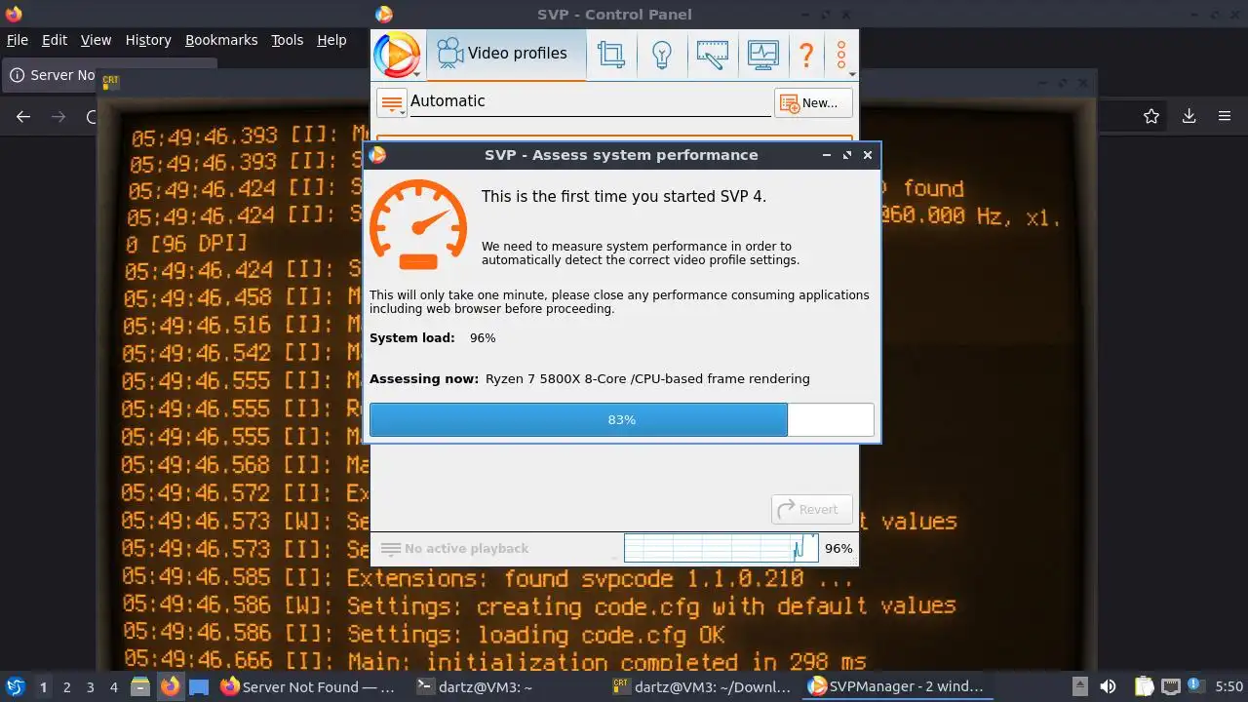Open the desktop start menu launcher

pyautogui.click(x=15, y=686)
